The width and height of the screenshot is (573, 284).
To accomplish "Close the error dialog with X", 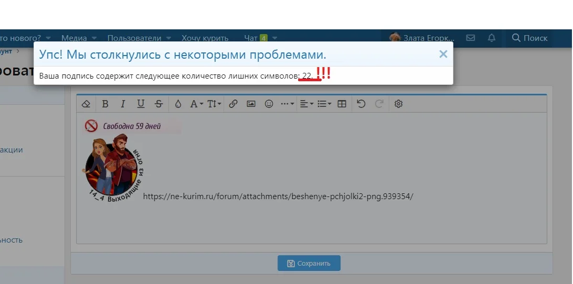I will click(x=443, y=54).
